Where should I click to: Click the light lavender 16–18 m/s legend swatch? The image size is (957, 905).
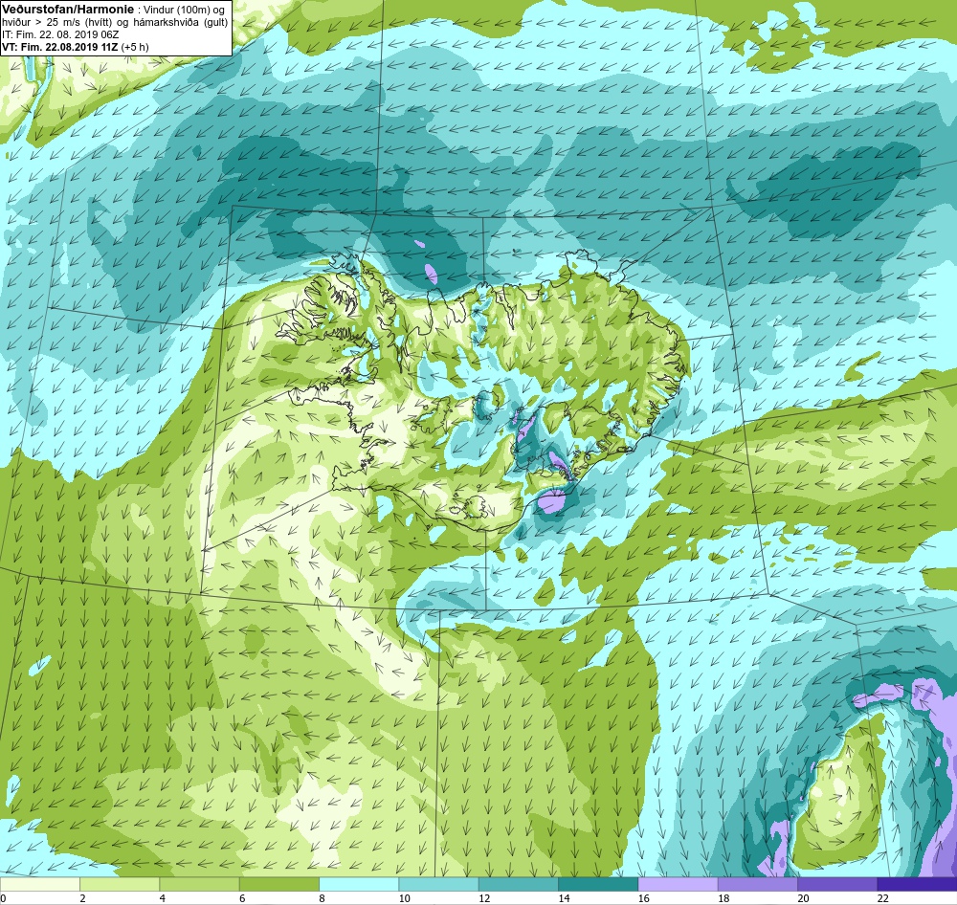tap(679, 884)
